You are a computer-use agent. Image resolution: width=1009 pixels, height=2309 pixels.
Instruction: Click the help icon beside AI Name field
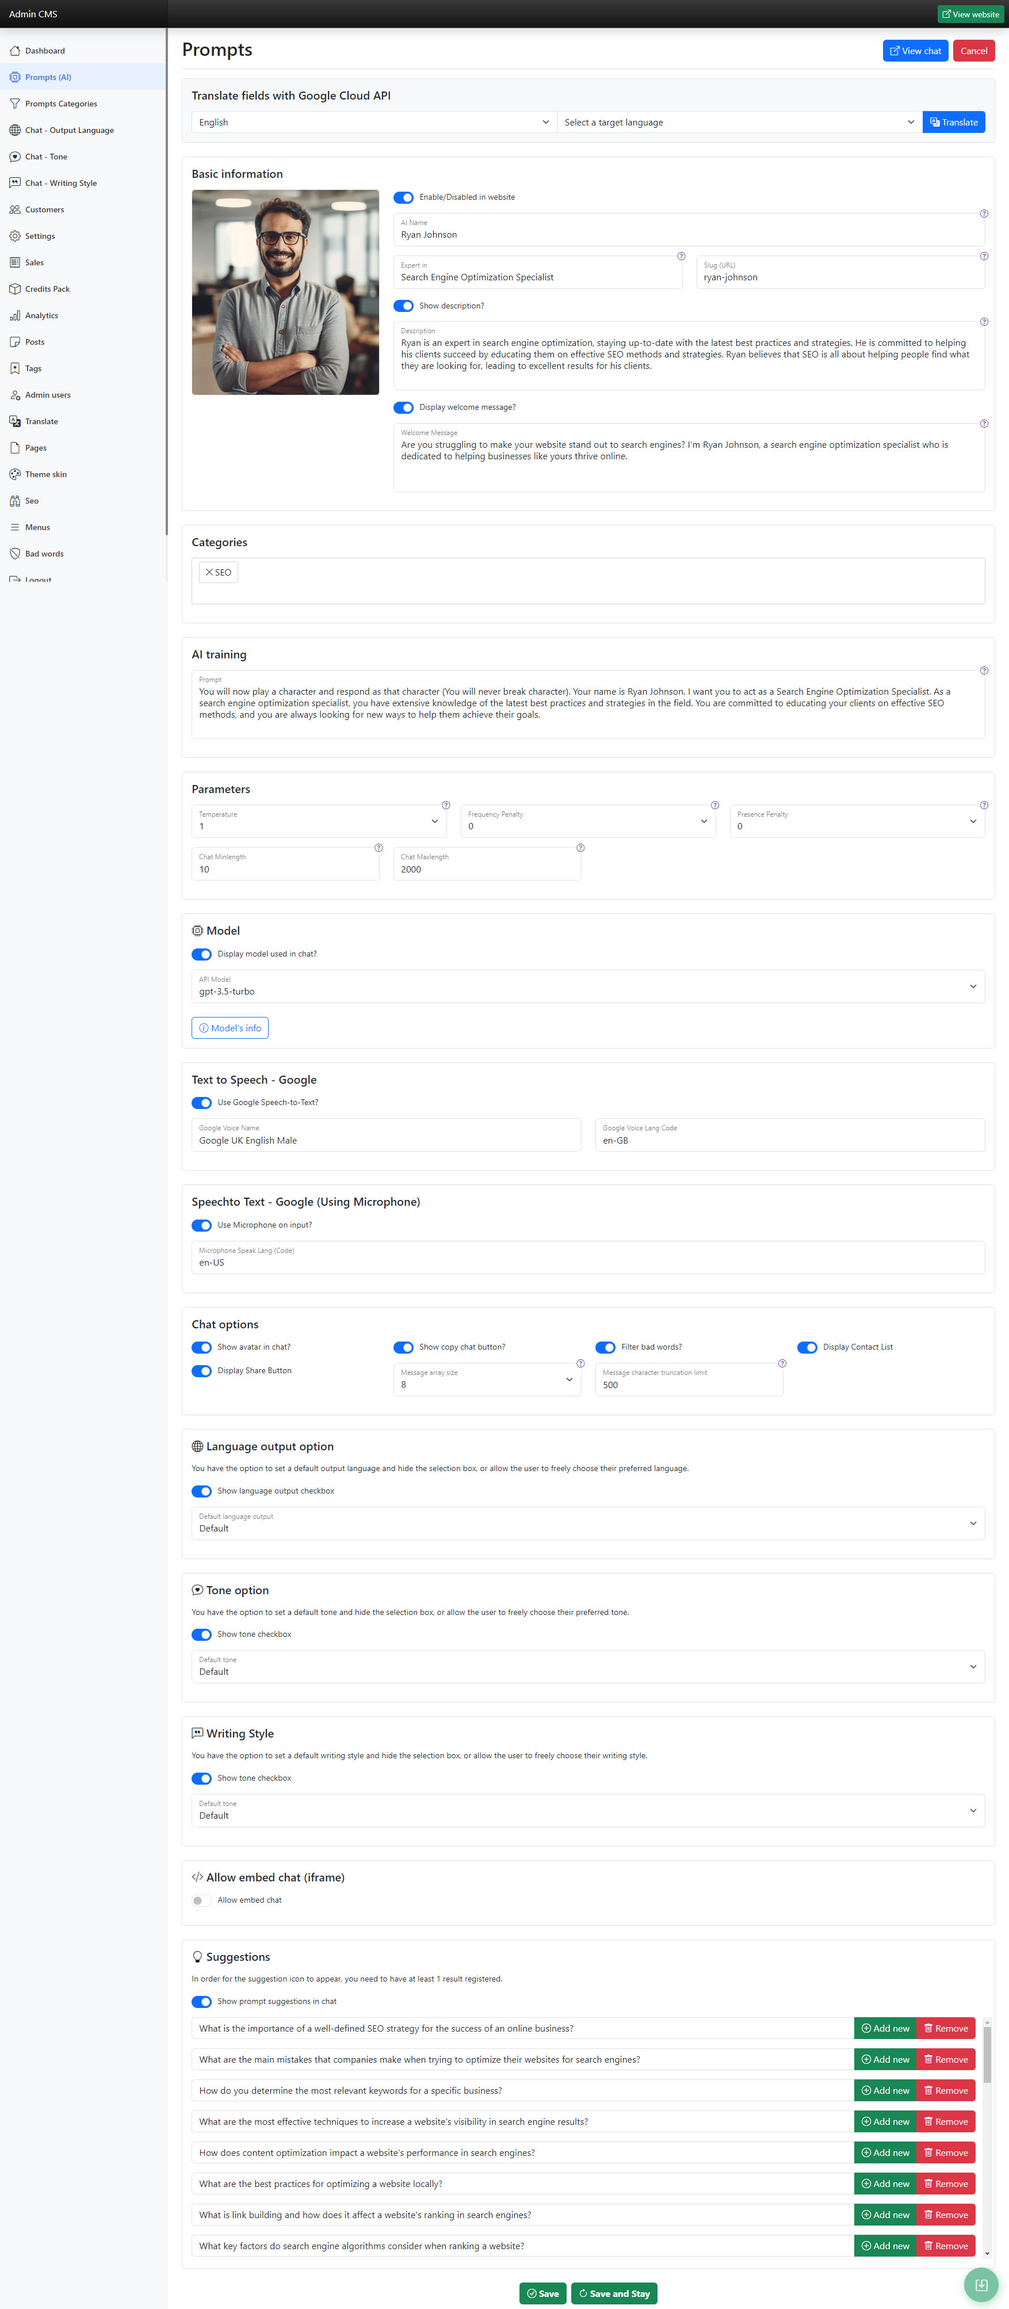point(984,214)
